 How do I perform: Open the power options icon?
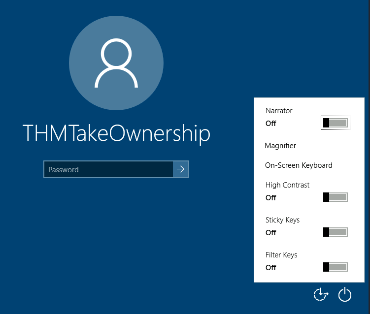pyautogui.click(x=345, y=295)
